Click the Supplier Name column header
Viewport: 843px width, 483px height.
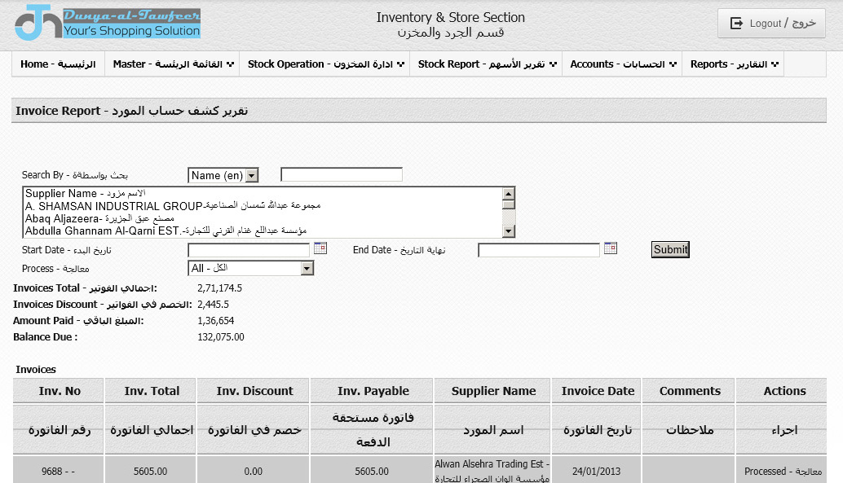[x=493, y=391]
